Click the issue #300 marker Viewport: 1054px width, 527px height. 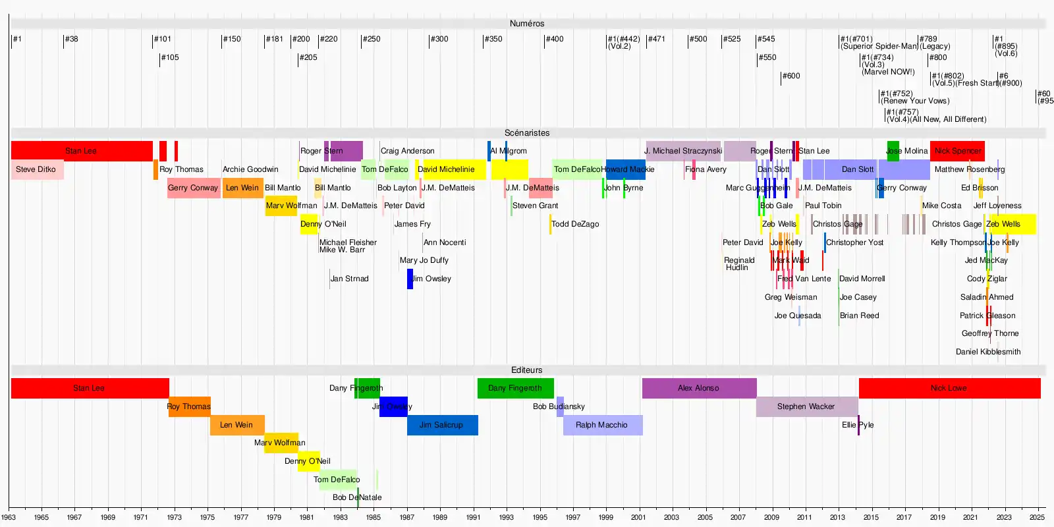coord(439,39)
